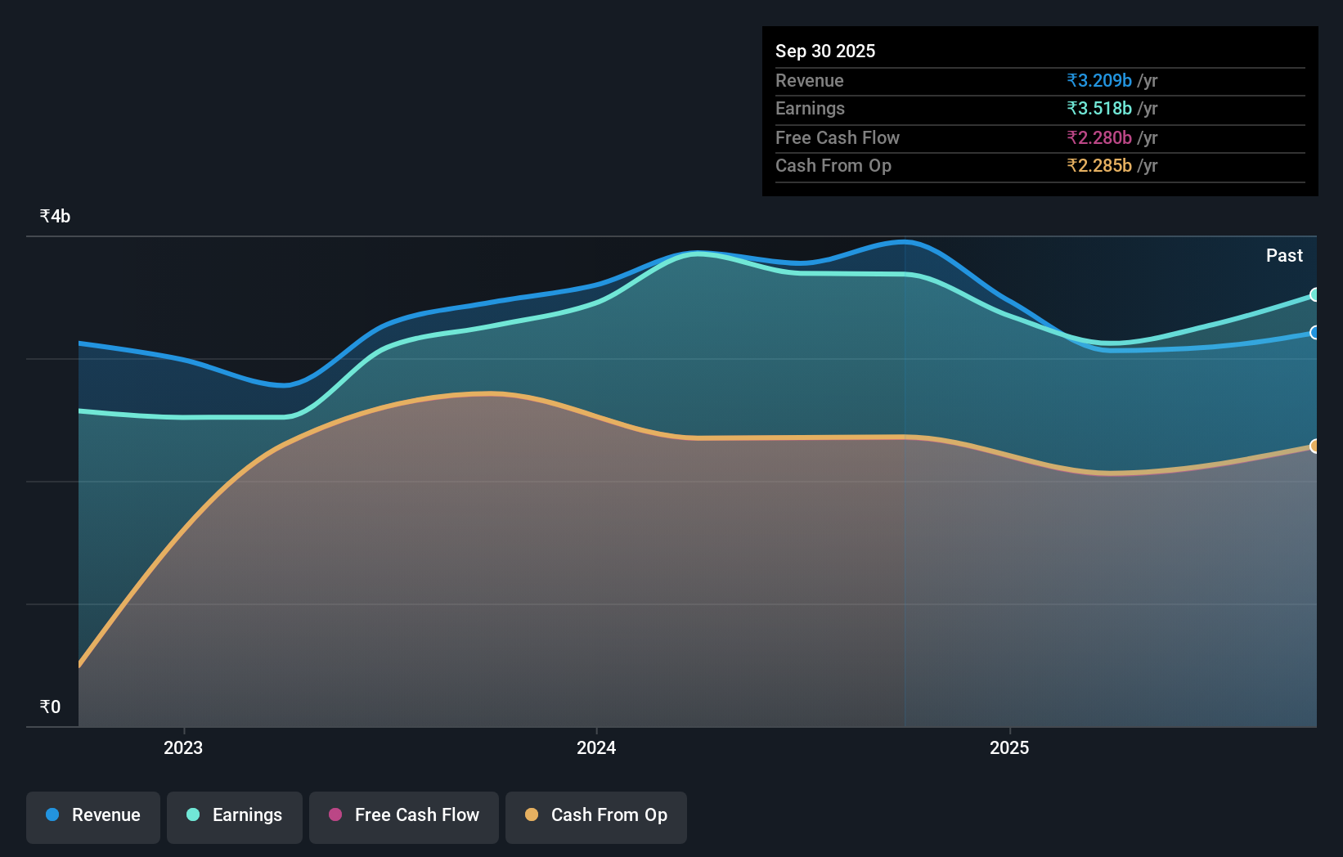1343x857 pixels.
Task: Click the rupee symbol beside 3.209b value
Action: coord(1072,81)
